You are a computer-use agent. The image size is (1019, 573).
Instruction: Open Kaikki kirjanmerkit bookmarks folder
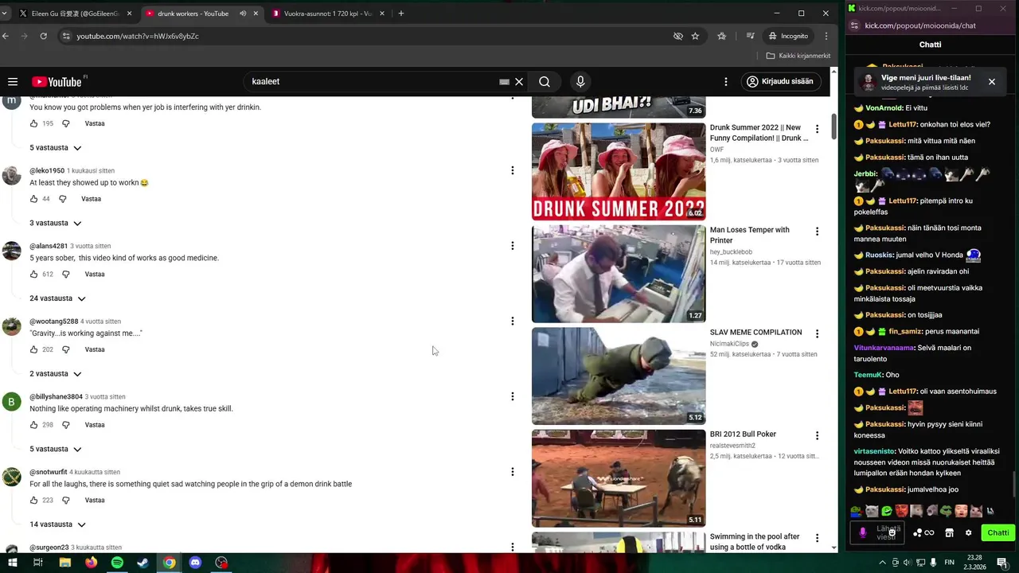pos(798,56)
